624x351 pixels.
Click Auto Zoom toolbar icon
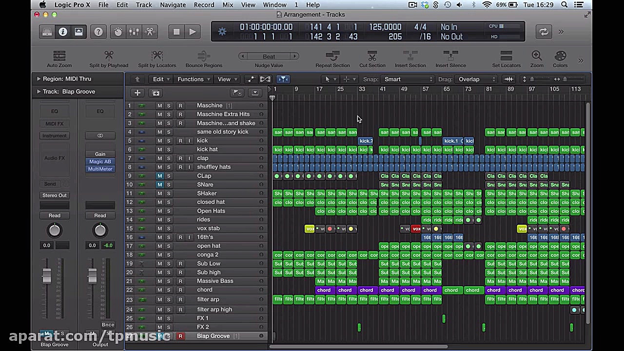coord(59,59)
